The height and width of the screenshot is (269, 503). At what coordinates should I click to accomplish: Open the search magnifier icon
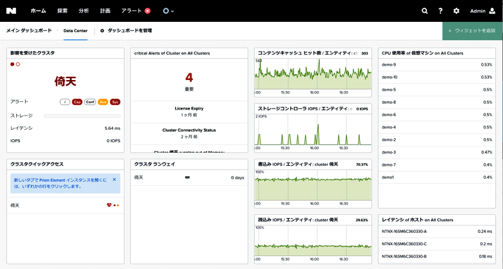[x=424, y=11]
